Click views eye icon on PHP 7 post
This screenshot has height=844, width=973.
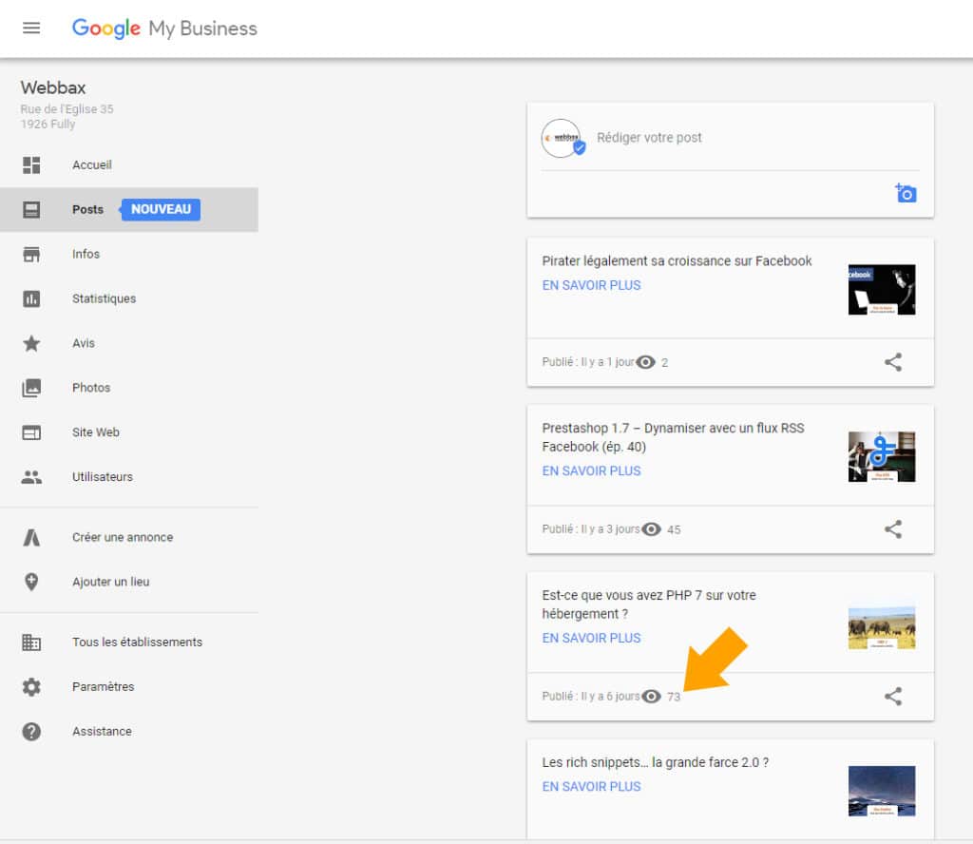(652, 697)
